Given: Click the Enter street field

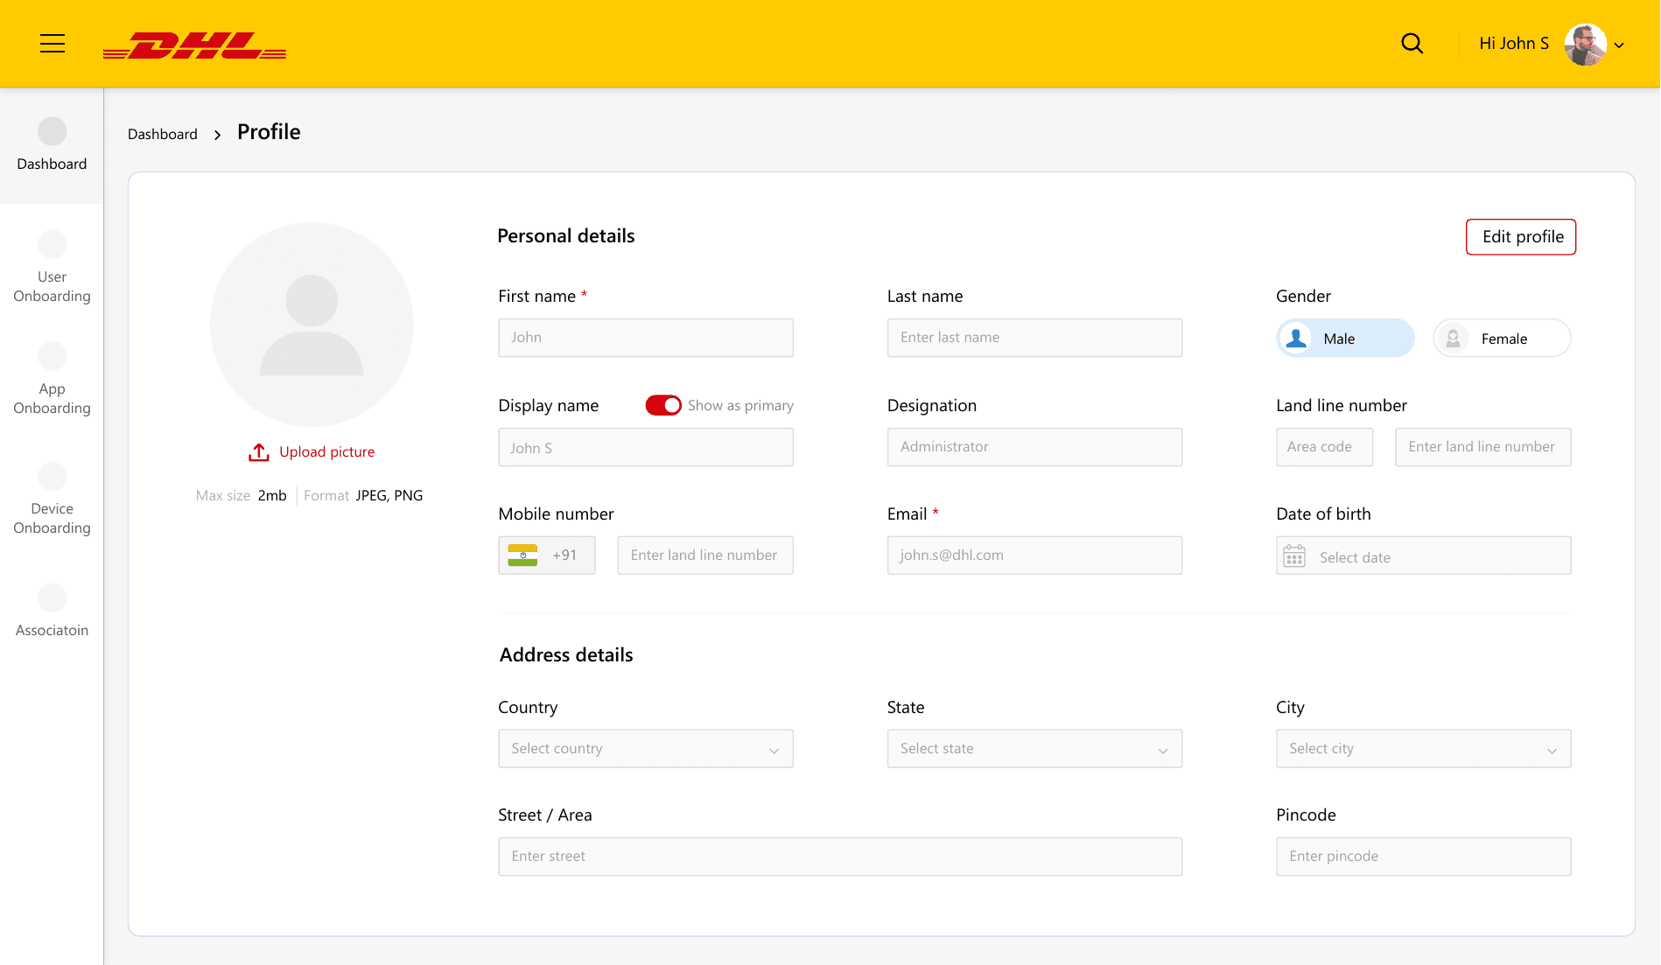Looking at the screenshot, I should (x=840, y=857).
